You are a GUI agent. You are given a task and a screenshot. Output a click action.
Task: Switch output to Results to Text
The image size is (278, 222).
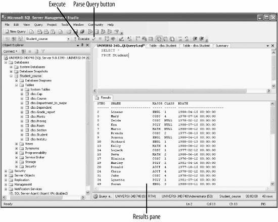point(159,38)
